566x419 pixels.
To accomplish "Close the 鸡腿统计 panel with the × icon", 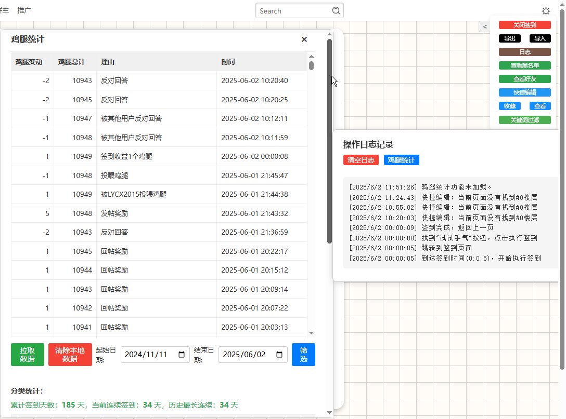I will (x=304, y=39).
